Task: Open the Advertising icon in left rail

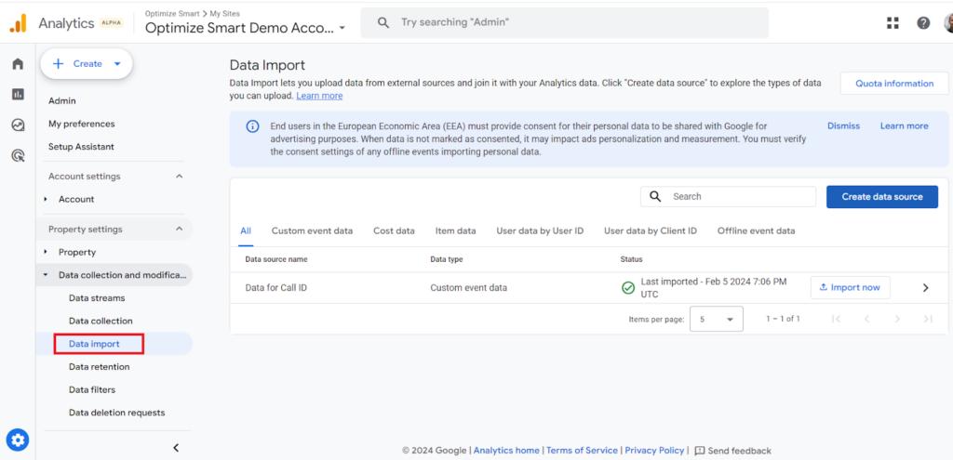Action: pyautogui.click(x=18, y=156)
